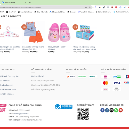
Task: Click the password key icon in address bar
Action: tap(86, 7)
